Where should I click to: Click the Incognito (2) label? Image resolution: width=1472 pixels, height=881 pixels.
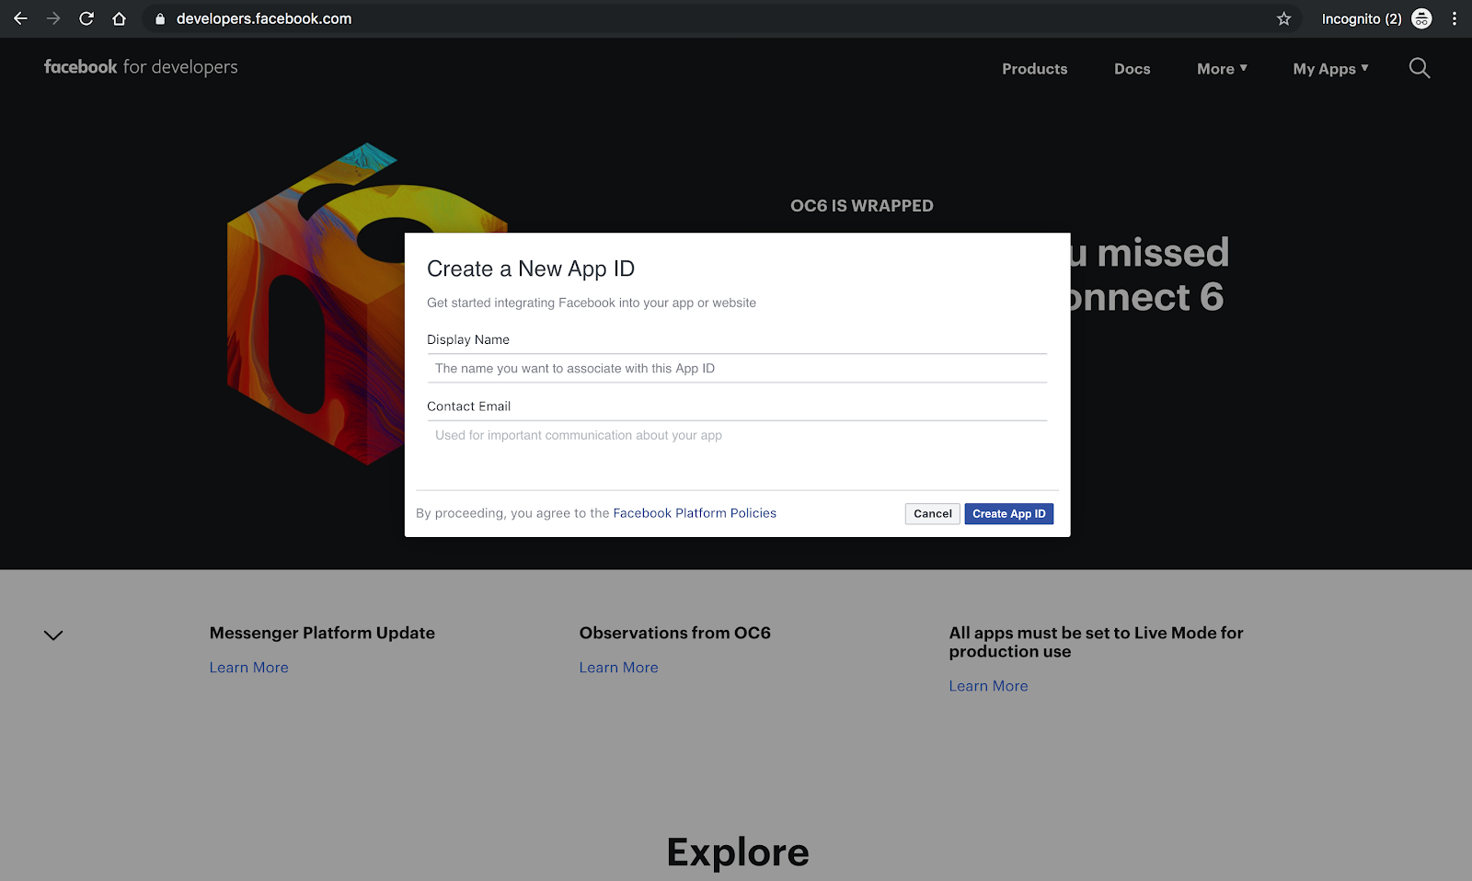(x=1362, y=18)
